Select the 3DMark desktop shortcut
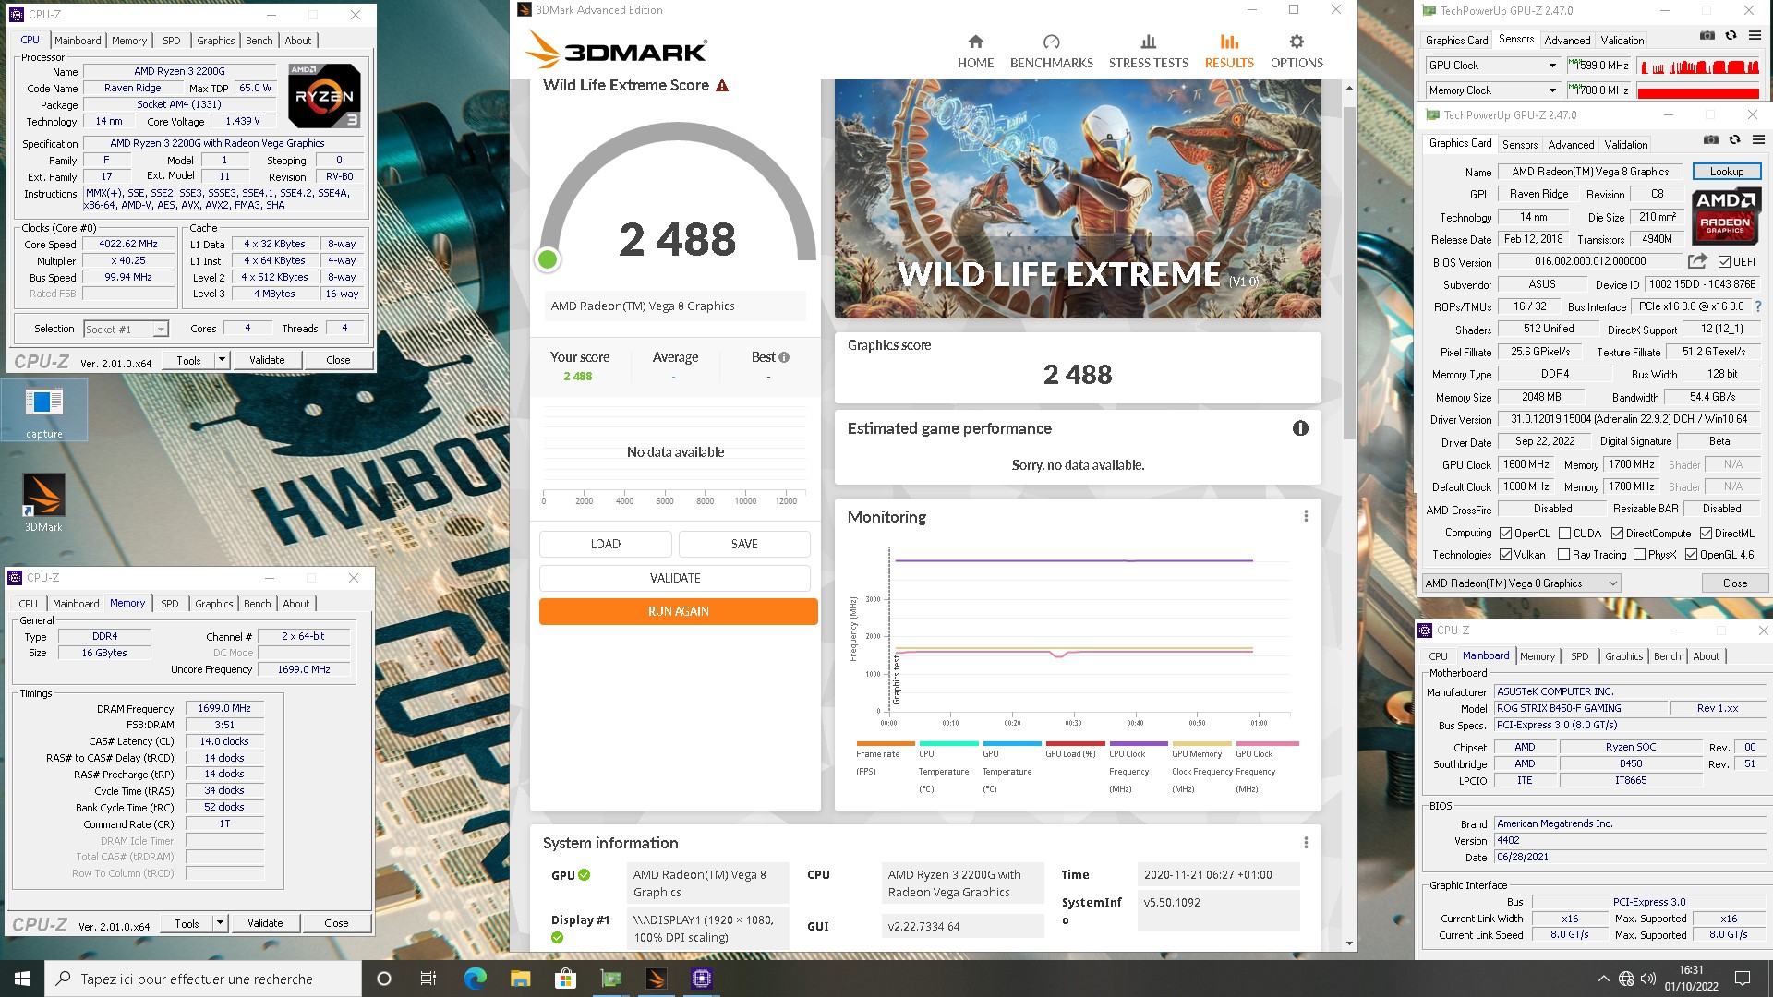 [43, 503]
